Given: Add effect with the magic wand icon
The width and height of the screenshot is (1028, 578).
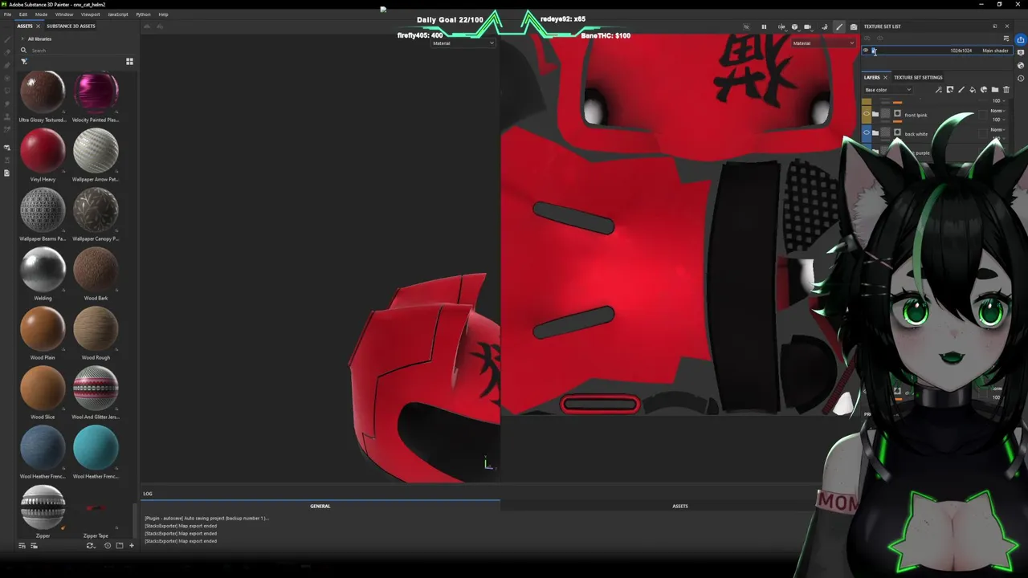Looking at the screenshot, I should click(x=939, y=89).
